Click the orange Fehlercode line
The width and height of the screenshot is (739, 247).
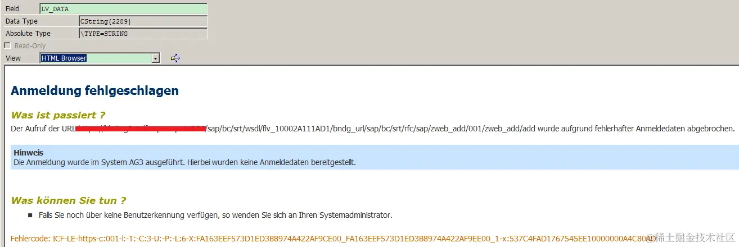[x=334, y=239]
